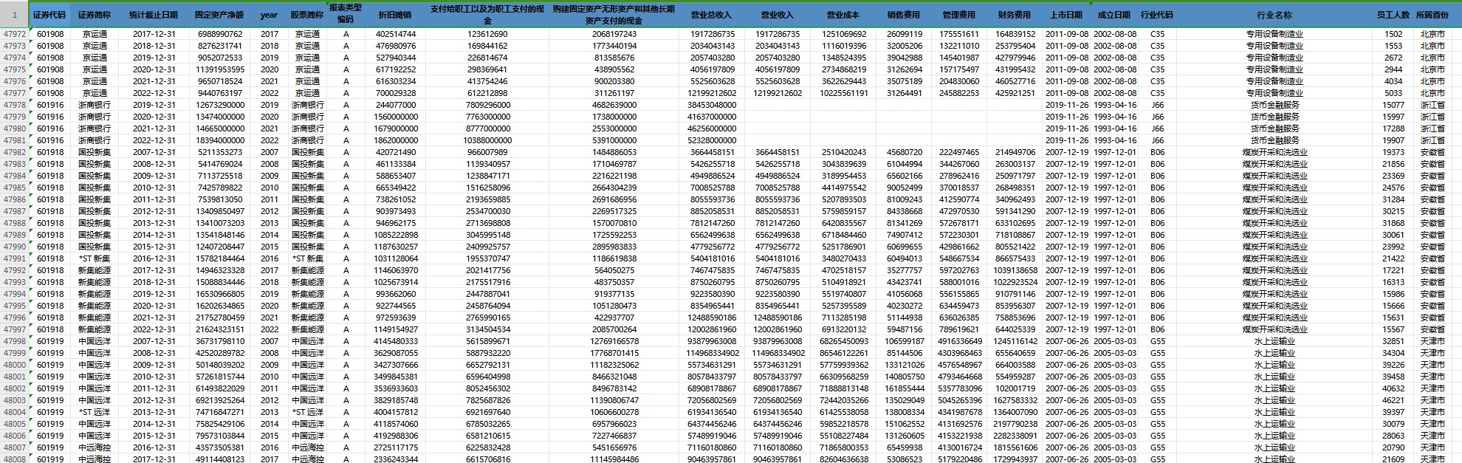
Task: Click cell with value 7809296000
Action: pos(488,105)
